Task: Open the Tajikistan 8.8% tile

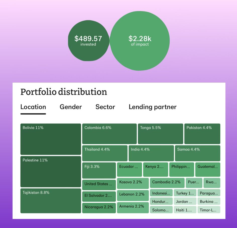Action: (x=51, y=201)
